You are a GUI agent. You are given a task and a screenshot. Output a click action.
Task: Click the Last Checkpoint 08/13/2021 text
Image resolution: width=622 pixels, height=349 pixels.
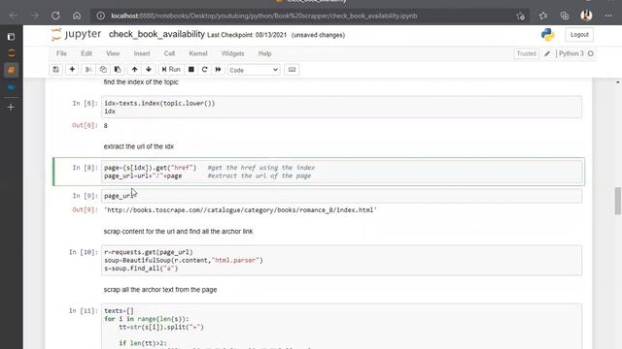tap(247, 35)
